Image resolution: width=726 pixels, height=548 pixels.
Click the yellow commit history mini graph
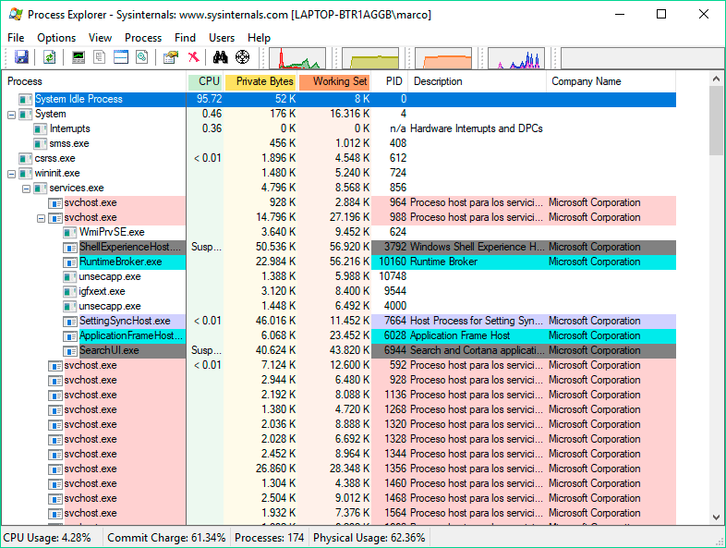(x=370, y=58)
